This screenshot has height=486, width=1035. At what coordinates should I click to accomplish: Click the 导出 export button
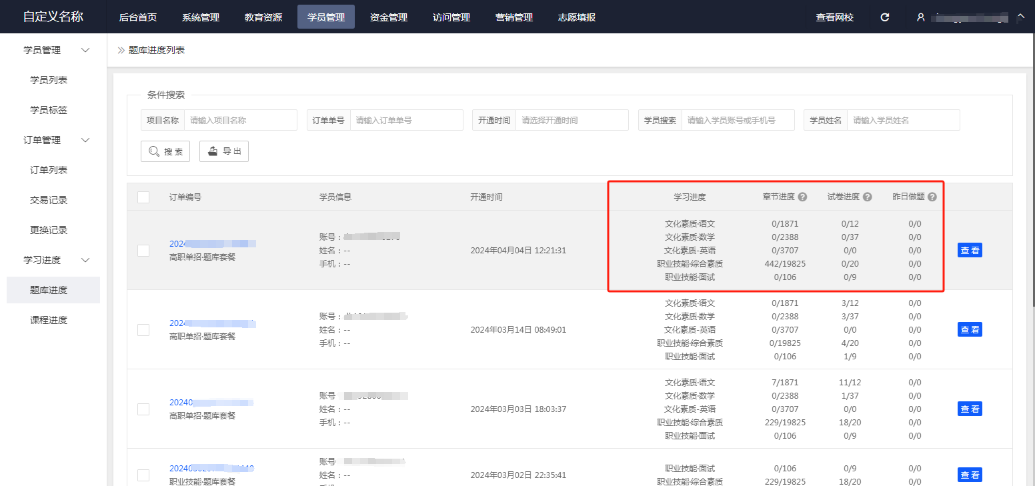click(x=224, y=151)
